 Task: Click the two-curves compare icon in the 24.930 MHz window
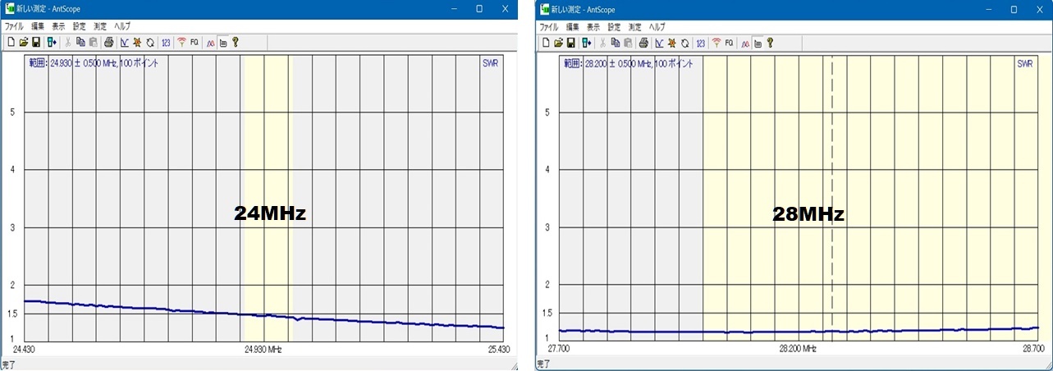(x=210, y=42)
